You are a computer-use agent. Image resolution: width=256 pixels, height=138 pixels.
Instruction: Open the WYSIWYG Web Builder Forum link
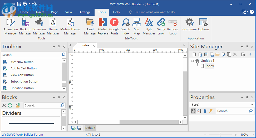tap(22, 135)
